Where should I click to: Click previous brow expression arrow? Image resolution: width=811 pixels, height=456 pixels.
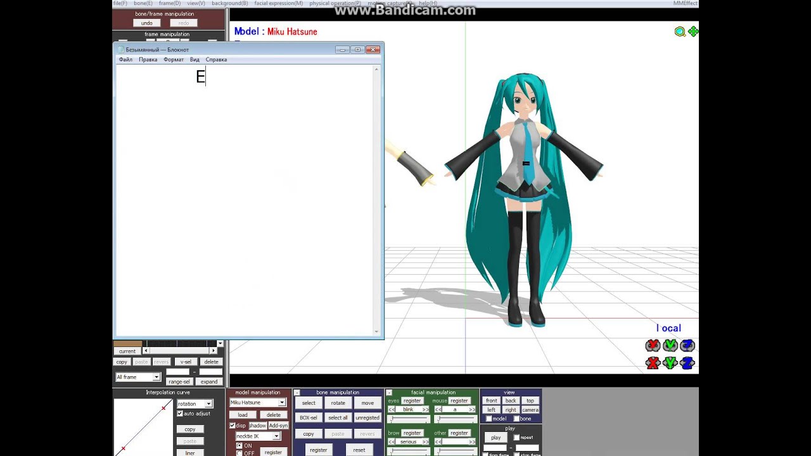tap(392, 442)
